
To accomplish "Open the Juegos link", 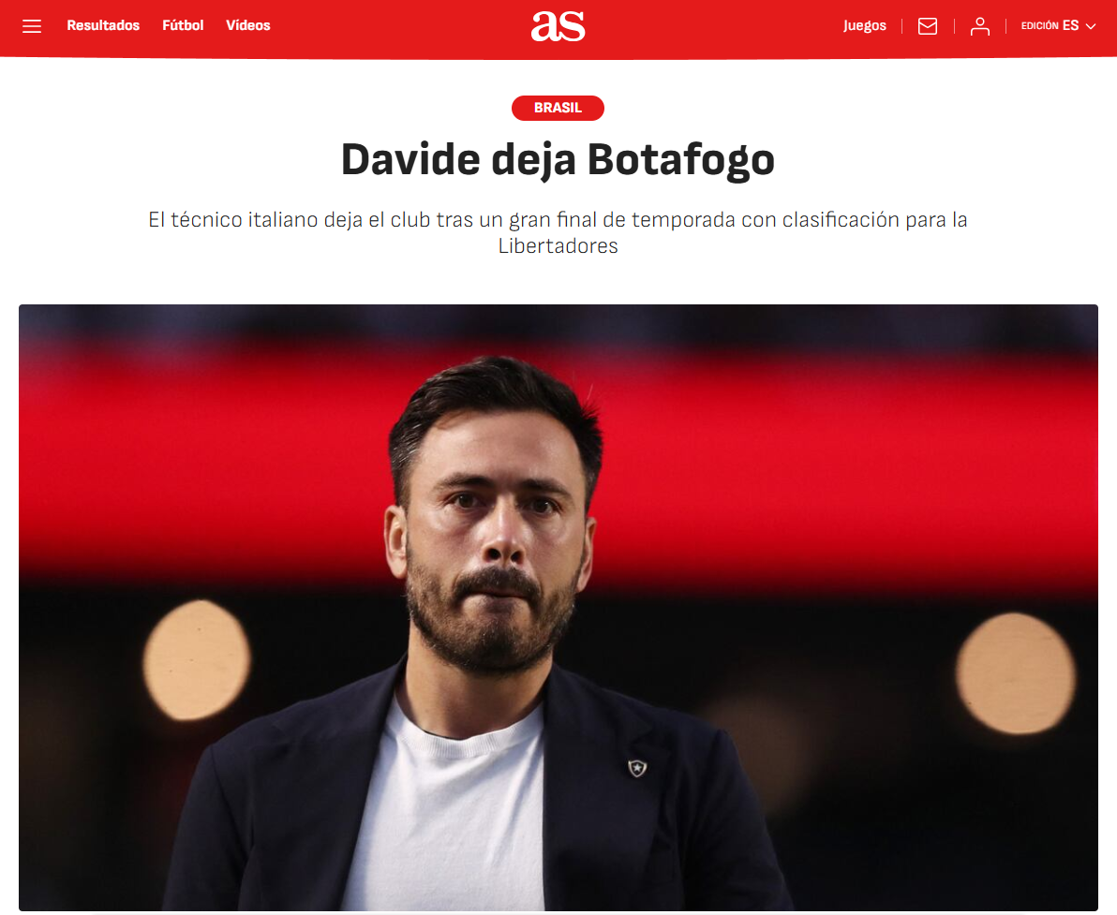I will point(865,26).
